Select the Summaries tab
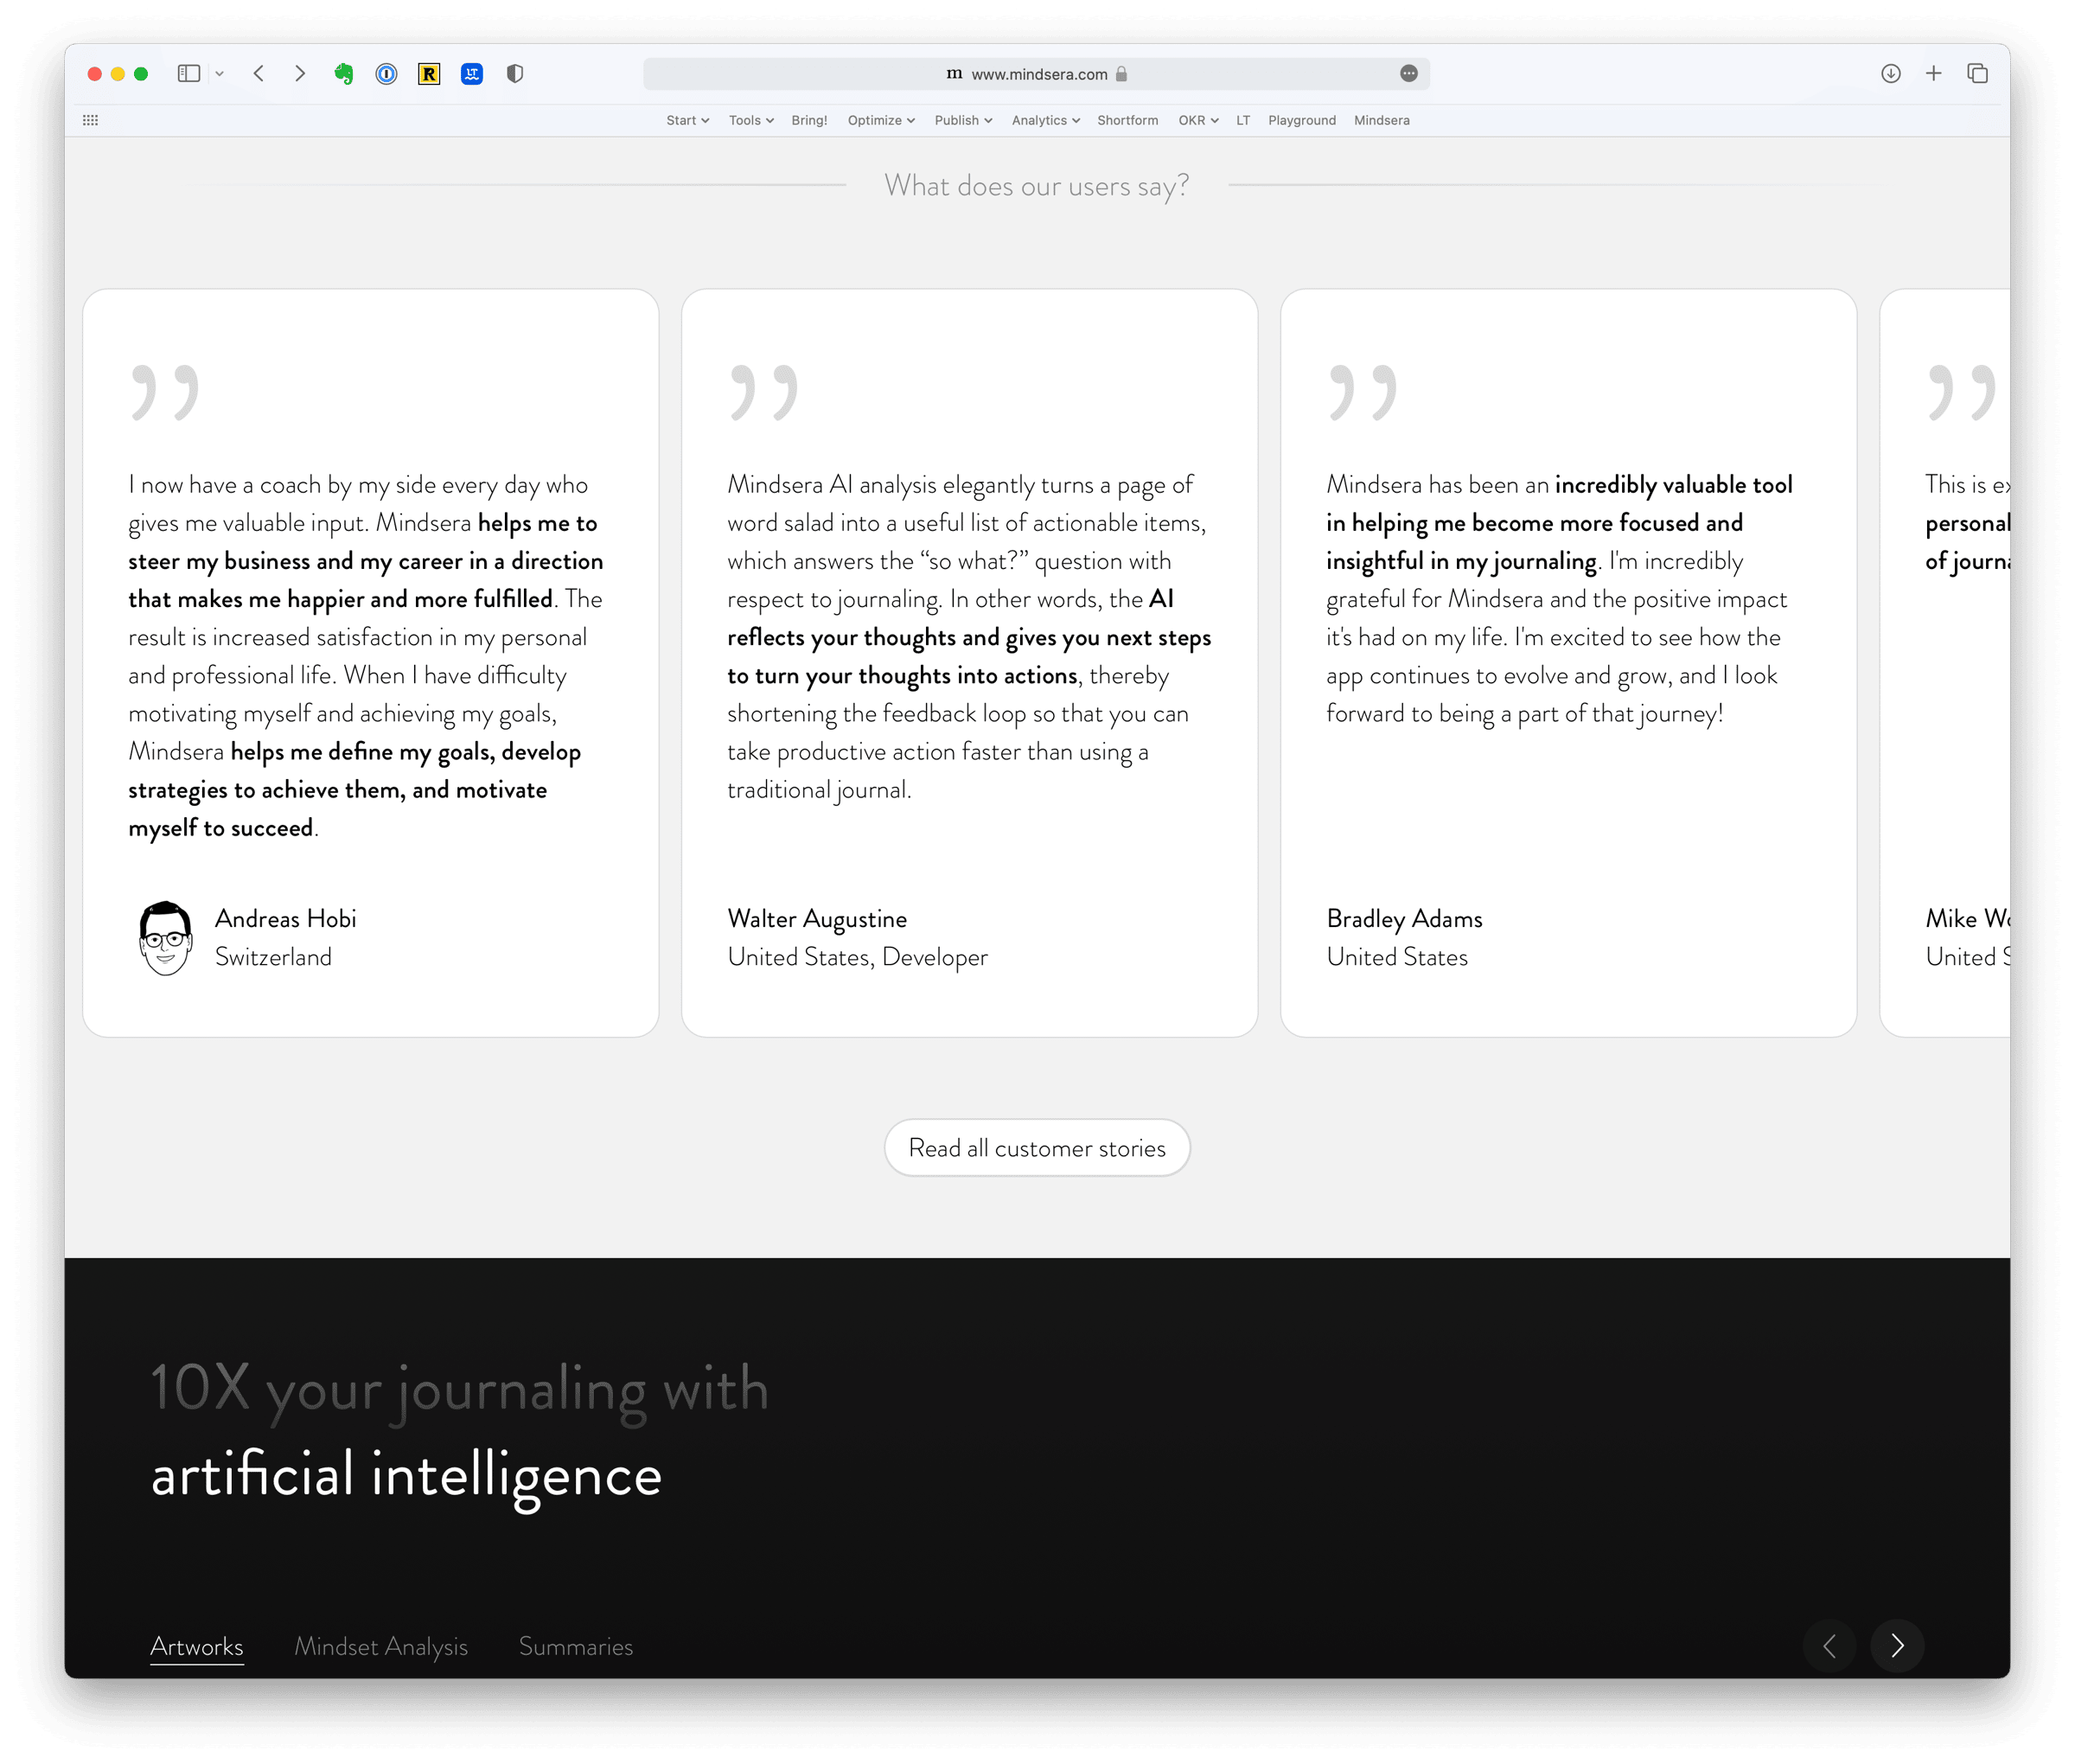 click(x=576, y=1646)
